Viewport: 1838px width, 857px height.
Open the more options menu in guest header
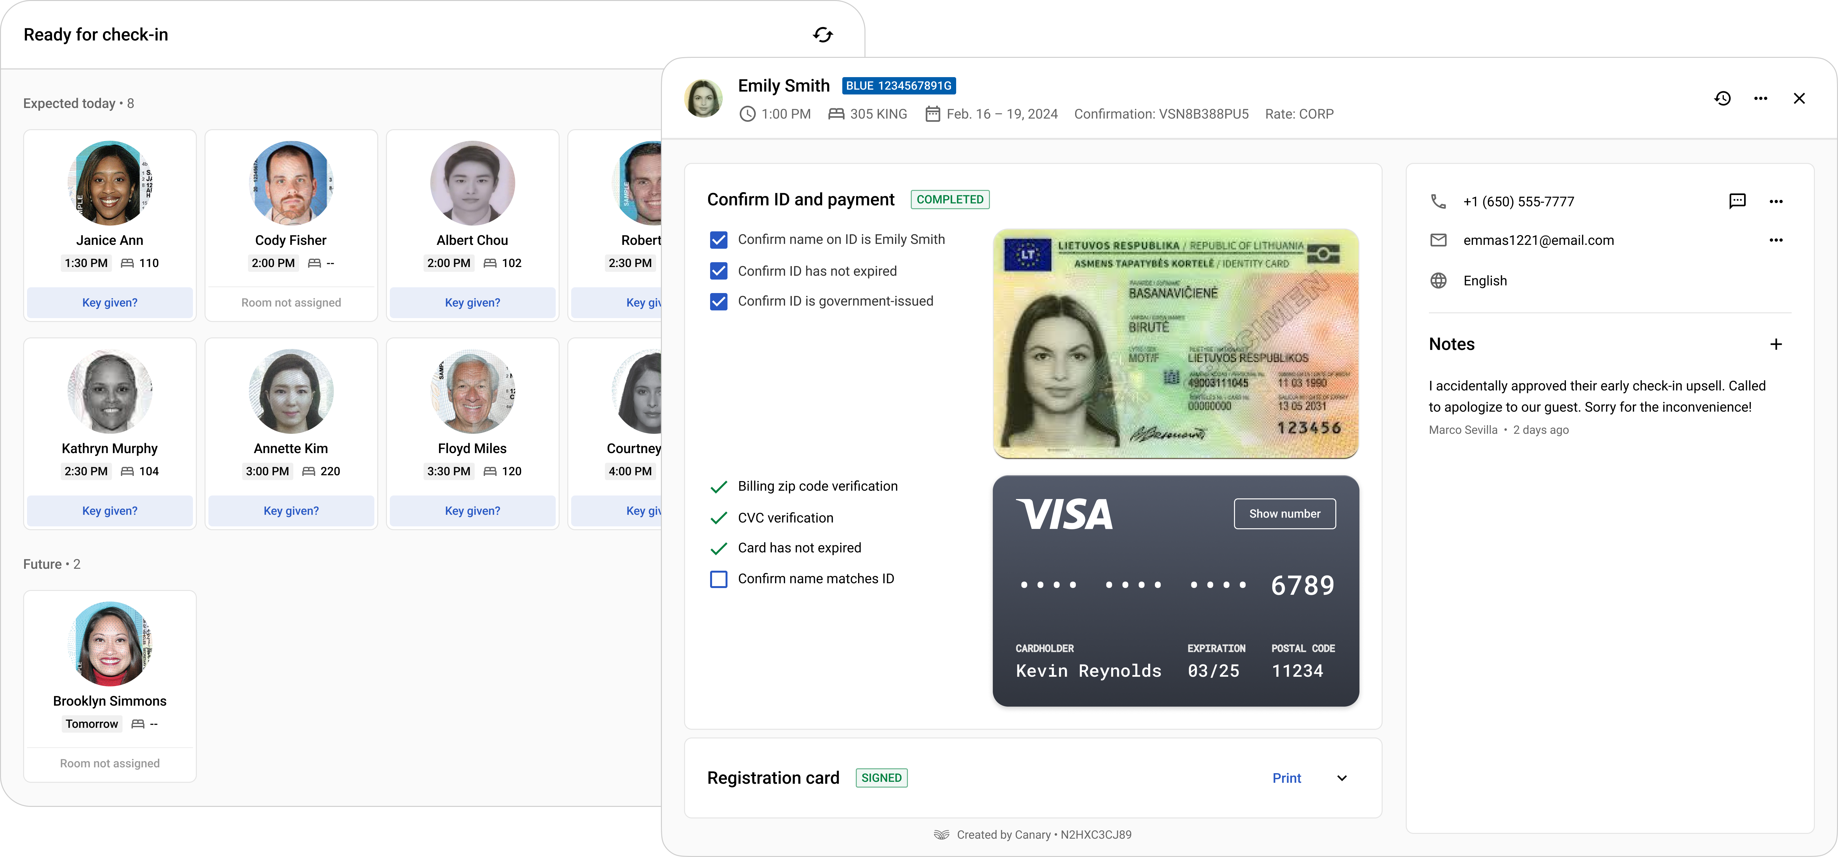coord(1761,98)
